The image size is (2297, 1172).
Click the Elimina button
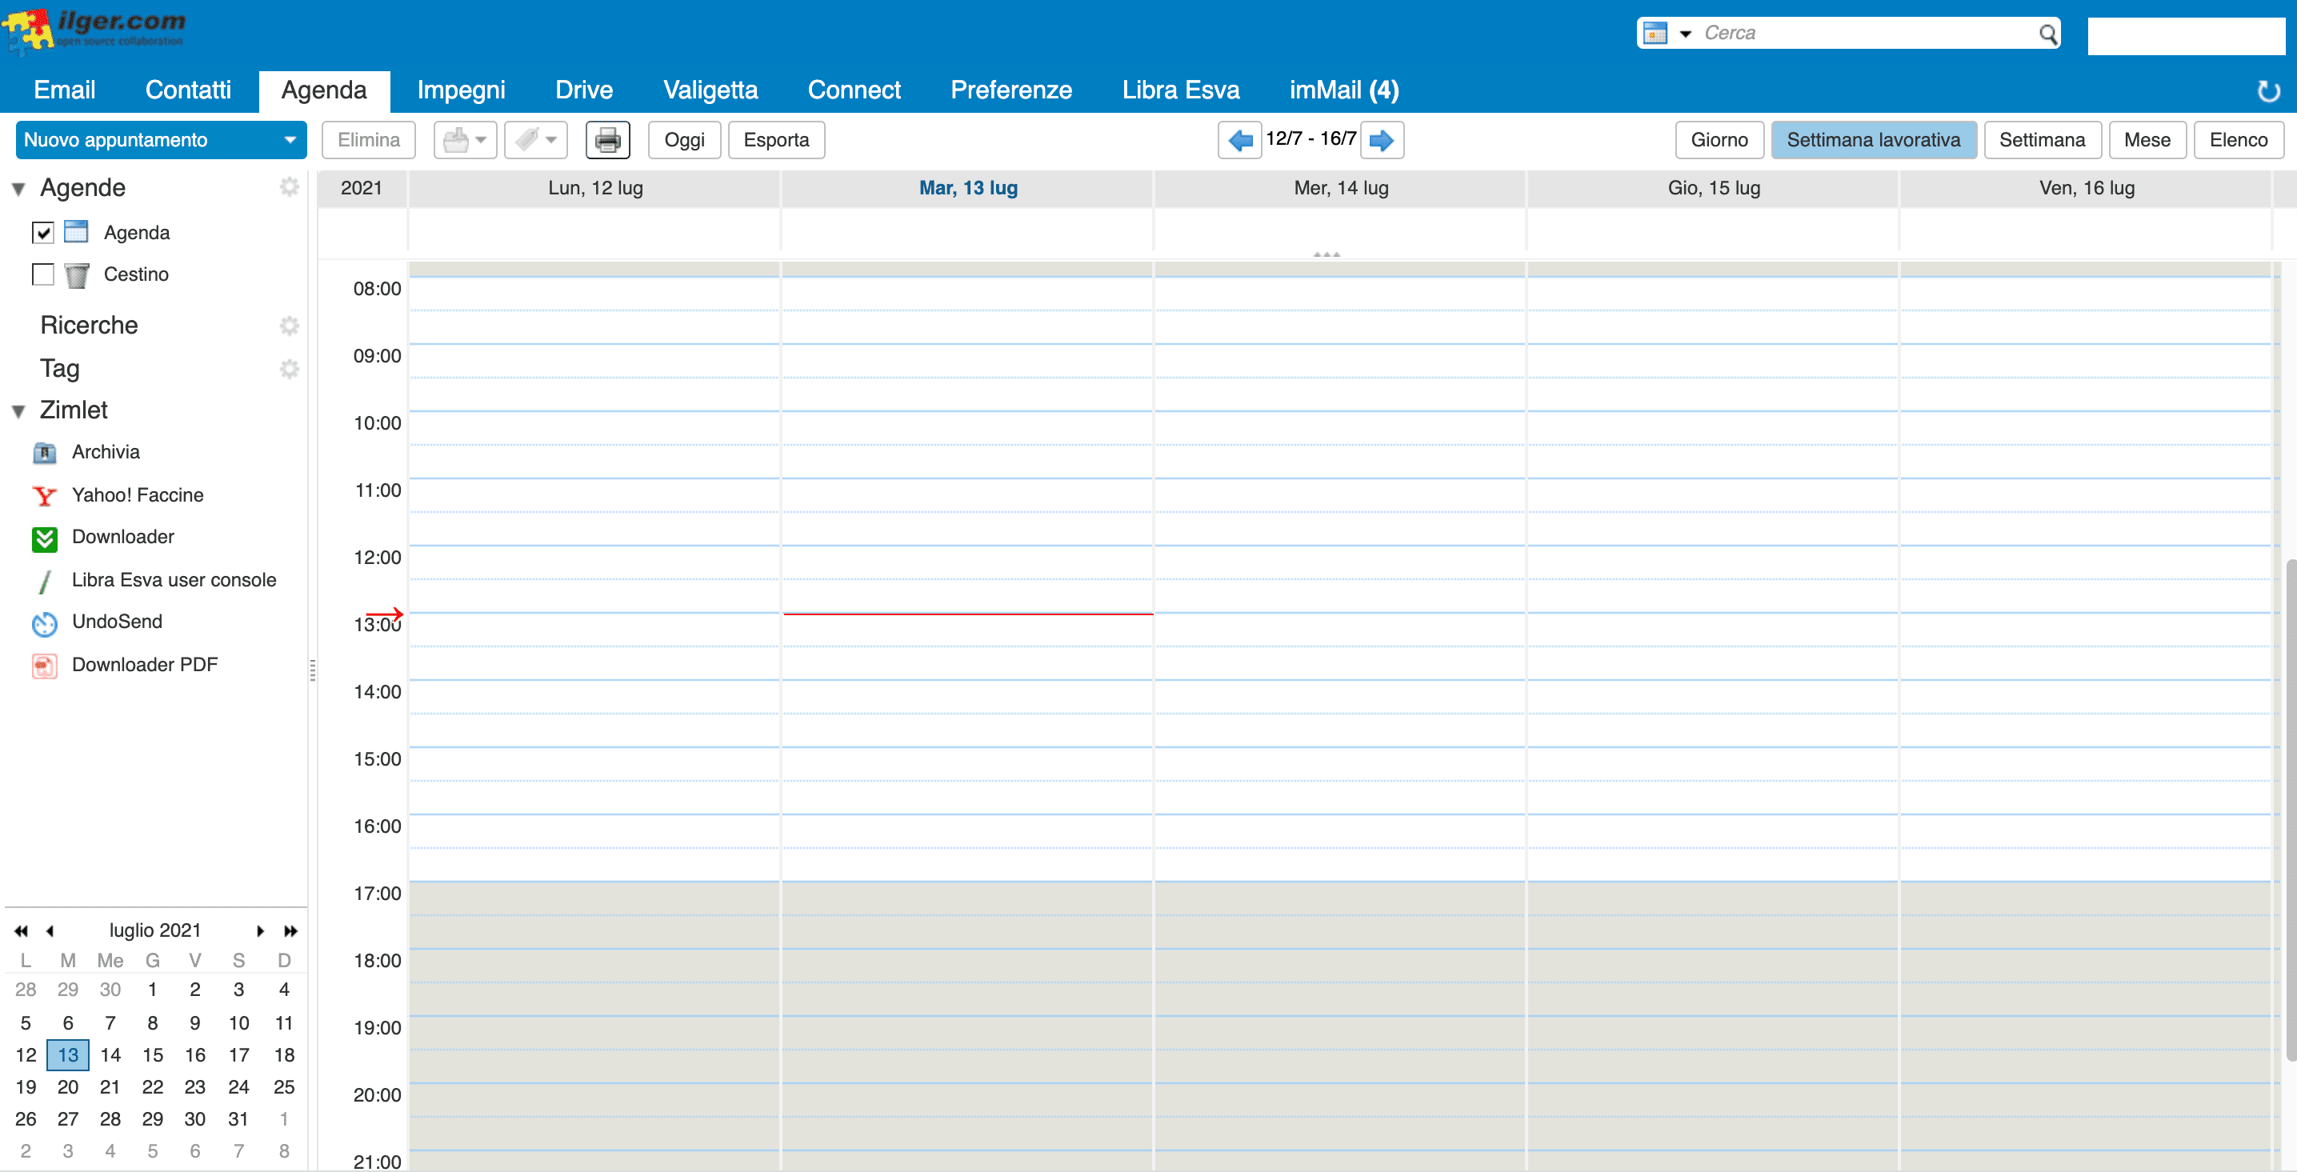[x=368, y=140]
